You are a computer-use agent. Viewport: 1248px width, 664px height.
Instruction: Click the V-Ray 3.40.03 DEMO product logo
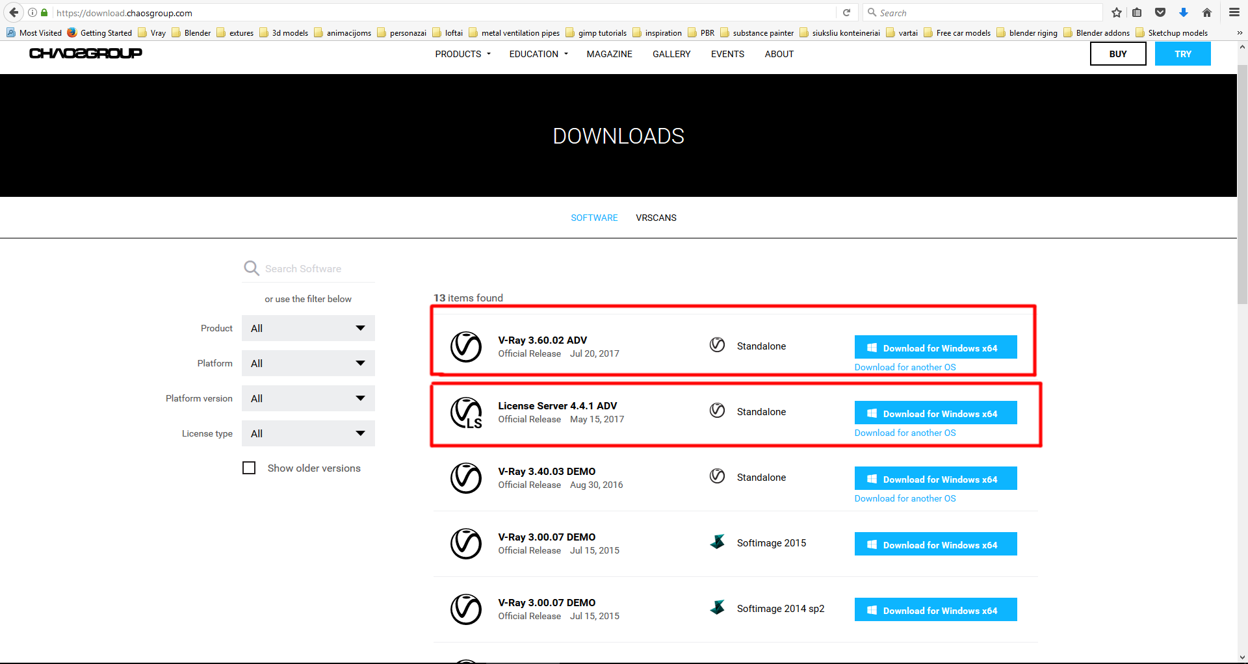click(466, 478)
